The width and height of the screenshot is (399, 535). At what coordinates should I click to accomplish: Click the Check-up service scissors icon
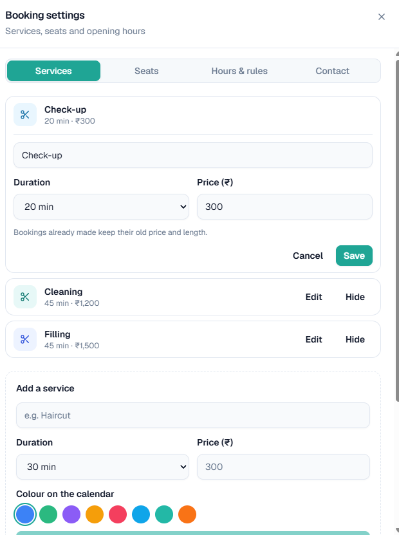[x=25, y=115]
